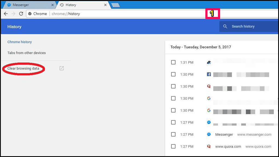Image resolution: width=279 pixels, height=157 pixels.
Task: Close the History tab
Action: pos(105,5)
